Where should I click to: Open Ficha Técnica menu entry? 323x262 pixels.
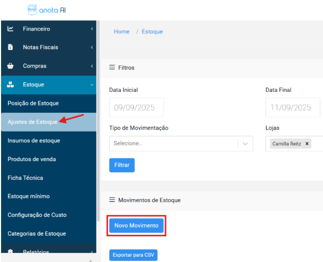pyautogui.click(x=25, y=178)
